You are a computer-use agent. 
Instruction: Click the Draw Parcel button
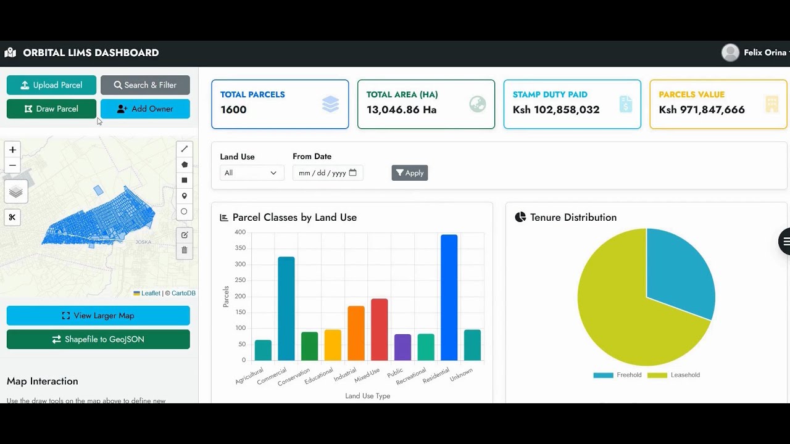[51, 109]
